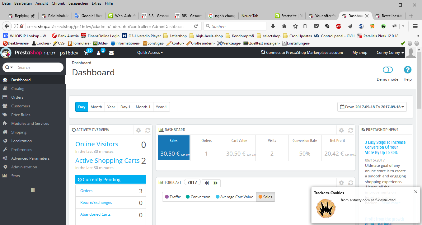Open the Conny Conny user menu
The height and width of the screenshot is (225, 422).
coord(390,53)
